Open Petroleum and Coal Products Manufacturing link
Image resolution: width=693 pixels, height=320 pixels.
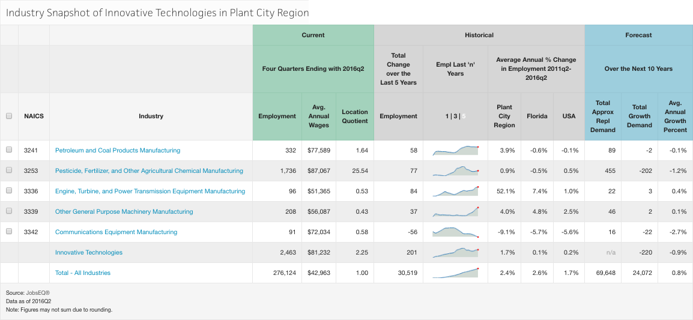pyautogui.click(x=118, y=150)
